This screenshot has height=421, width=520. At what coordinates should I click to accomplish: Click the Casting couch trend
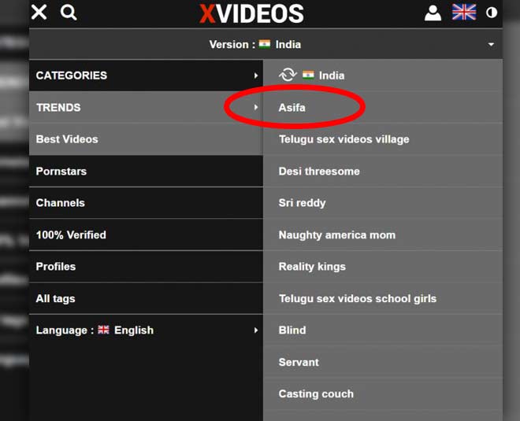(x=316, y=393)
